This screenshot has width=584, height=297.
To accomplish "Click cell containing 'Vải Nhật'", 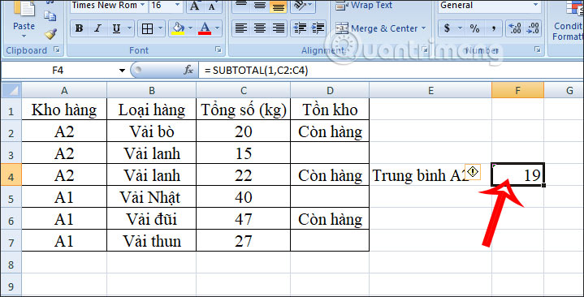I will tap(151, 197).
